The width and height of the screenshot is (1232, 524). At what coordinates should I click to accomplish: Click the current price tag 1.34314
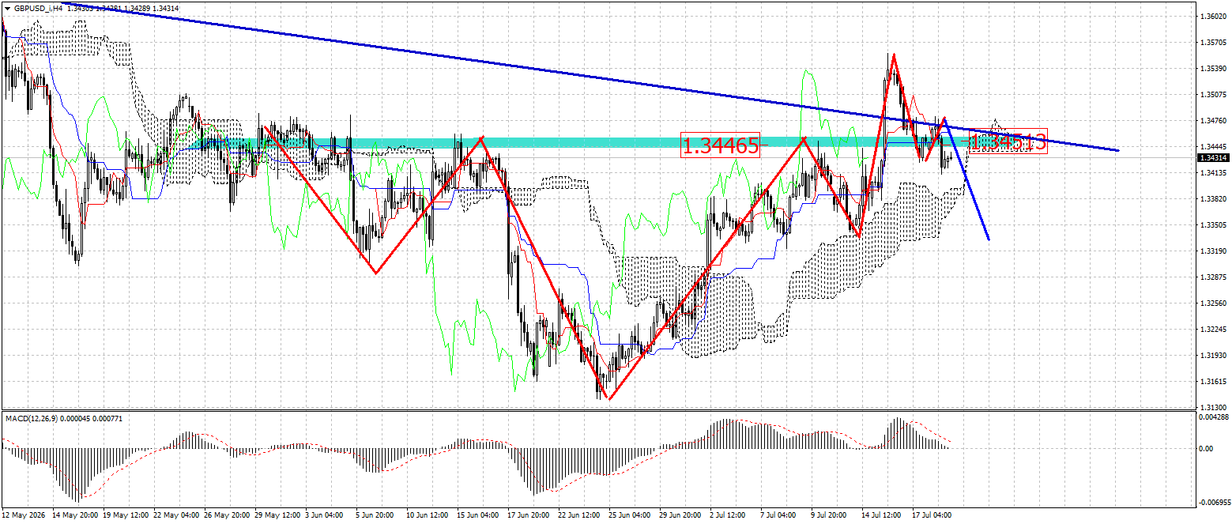point(1212,158)
